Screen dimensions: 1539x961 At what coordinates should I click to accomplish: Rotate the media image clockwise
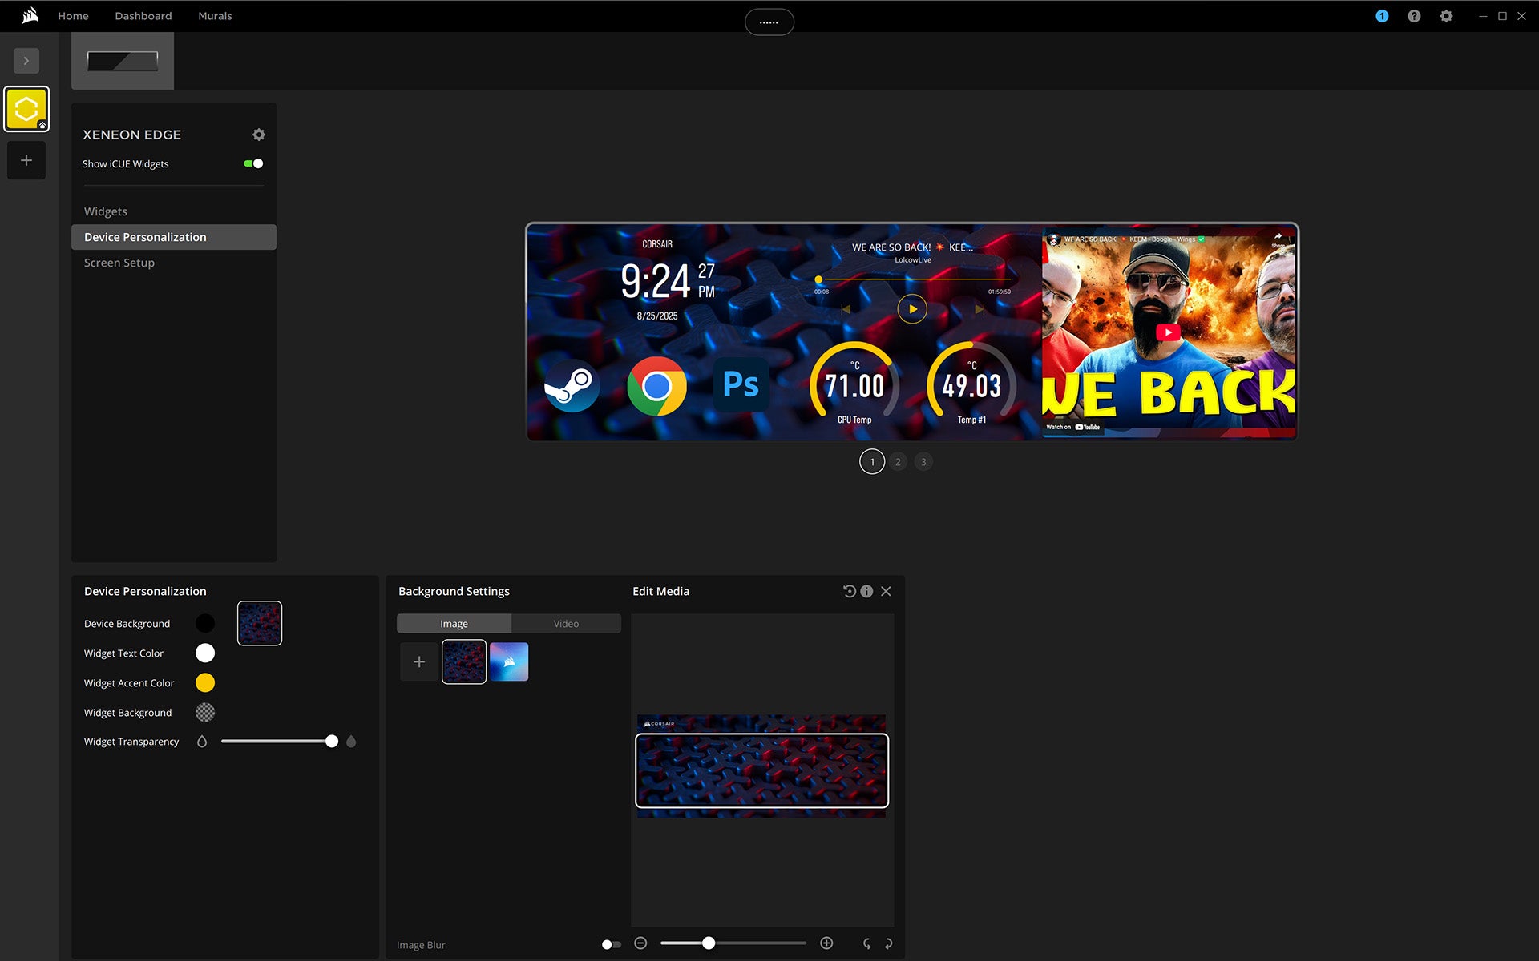coord(888,943)
